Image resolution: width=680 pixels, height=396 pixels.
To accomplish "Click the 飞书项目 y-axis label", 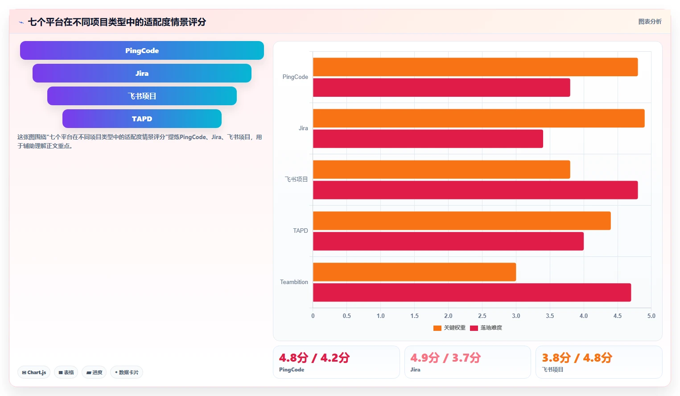I will coord(297,179).
